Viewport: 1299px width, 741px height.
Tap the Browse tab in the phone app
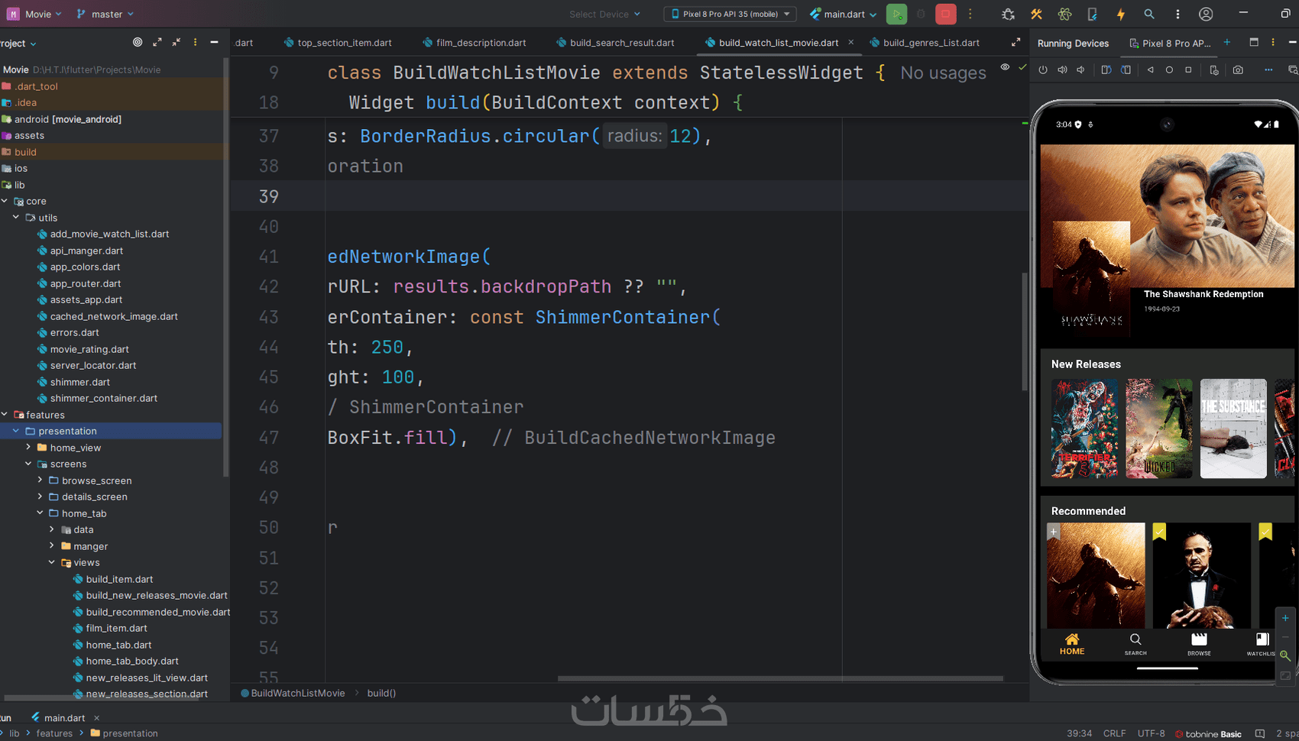(x=1199, y=644)
